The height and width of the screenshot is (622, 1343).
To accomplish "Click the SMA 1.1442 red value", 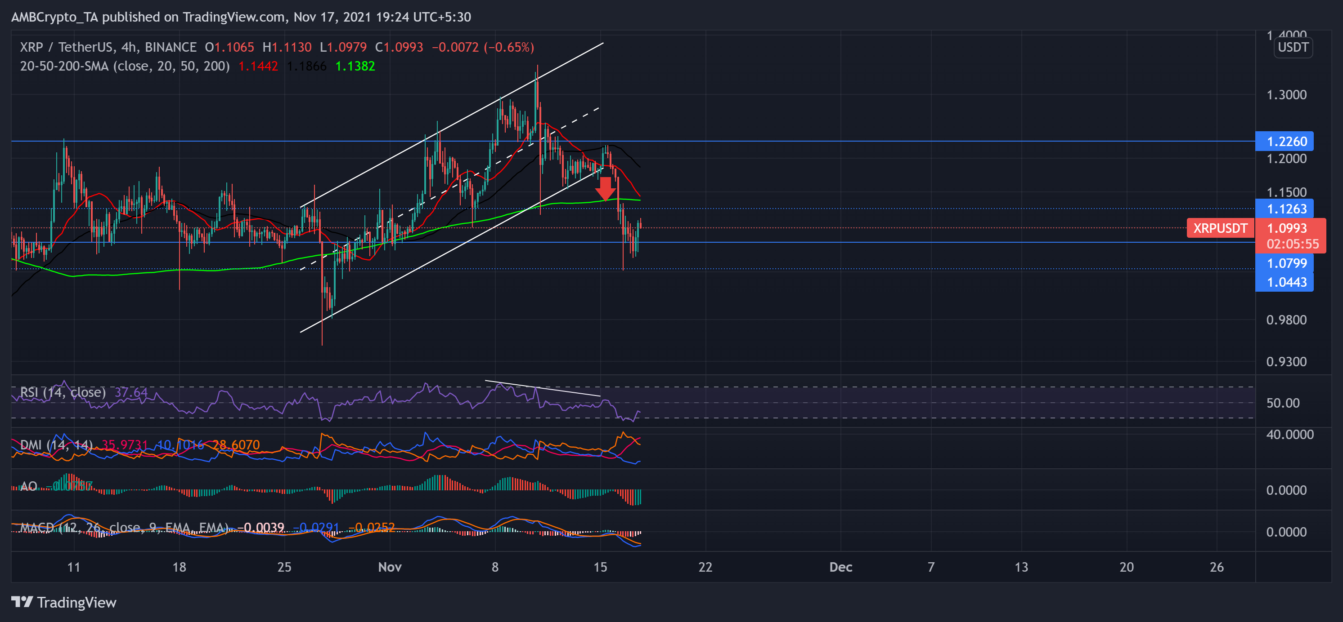I will [258, 66].
